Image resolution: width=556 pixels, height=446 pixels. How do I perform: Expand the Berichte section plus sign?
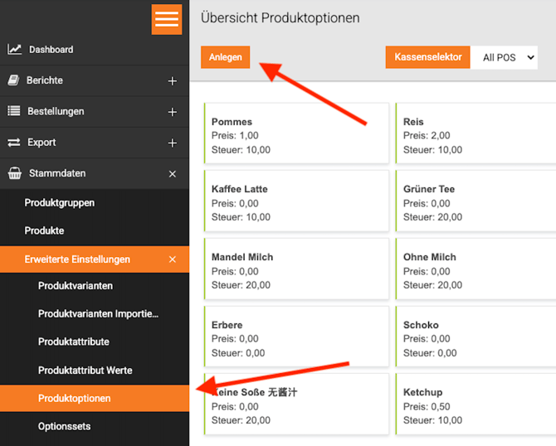tap(173, 81)
